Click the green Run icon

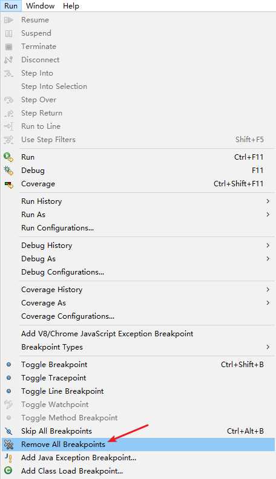pyautogui.click(x=8, y=157)
